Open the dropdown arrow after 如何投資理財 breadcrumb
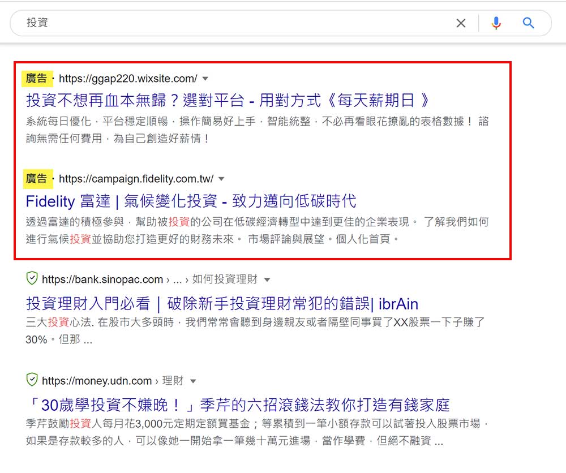Image resolution: width=566 pixels, height=473 pixels. point(267,279)
